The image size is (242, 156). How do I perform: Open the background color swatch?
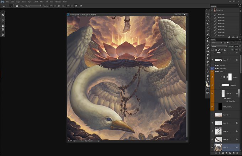pyautogui.click(x=209, y=86)
